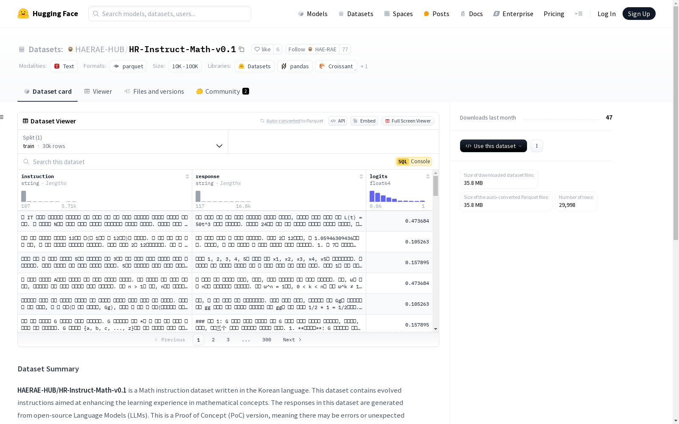The image size is (679, 424).
Task: Go to Models in top navigation
Action: coord(313,14)
